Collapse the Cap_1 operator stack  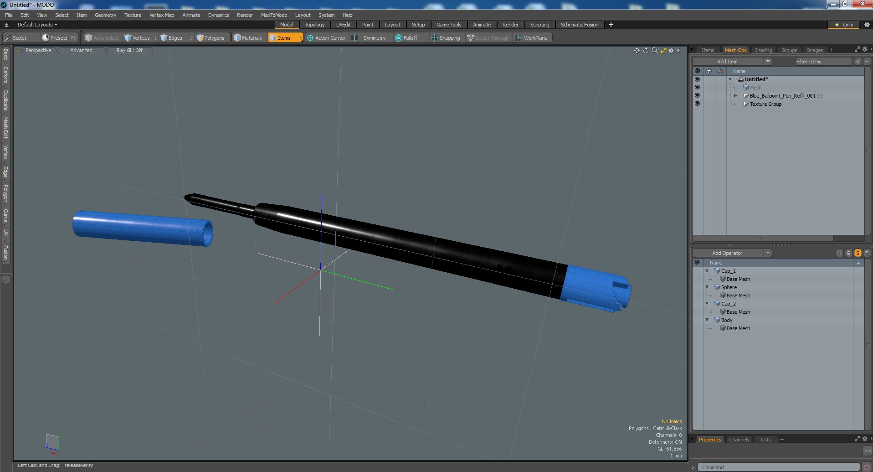(x=707, y=271)
